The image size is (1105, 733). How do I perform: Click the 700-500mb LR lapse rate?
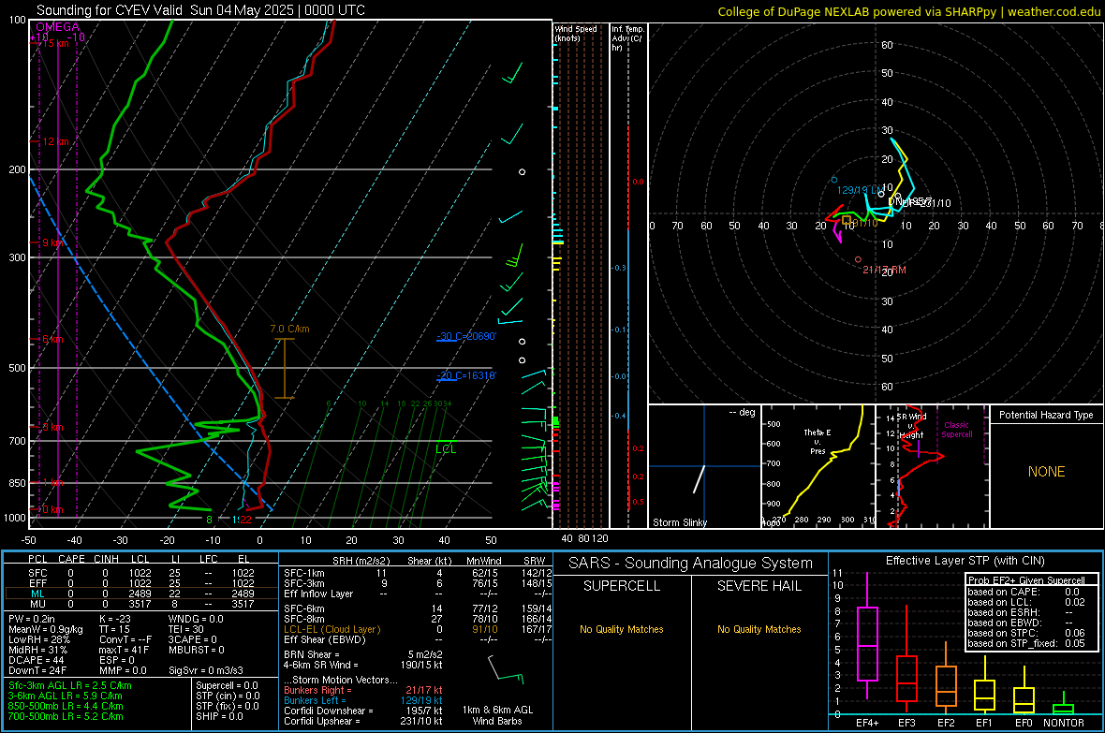click(x=66, y=716)
